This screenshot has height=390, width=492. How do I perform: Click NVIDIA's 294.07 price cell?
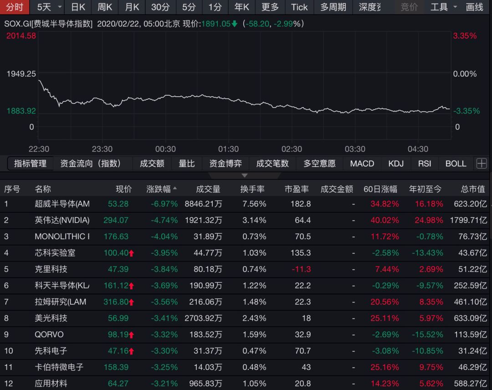(116, 220)
